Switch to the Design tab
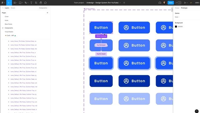Viewport: 200px width, 113px height. click(x=177, y=8)
